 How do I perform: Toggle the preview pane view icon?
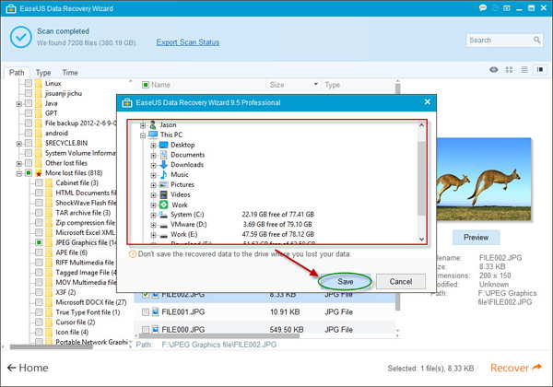540,69
